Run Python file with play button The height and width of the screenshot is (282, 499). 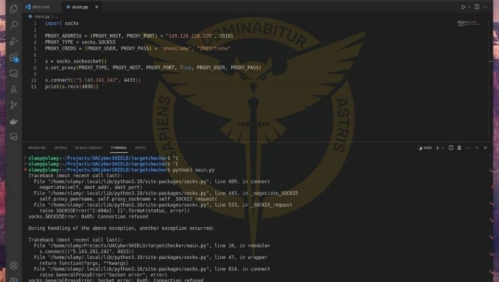point(463,7)
